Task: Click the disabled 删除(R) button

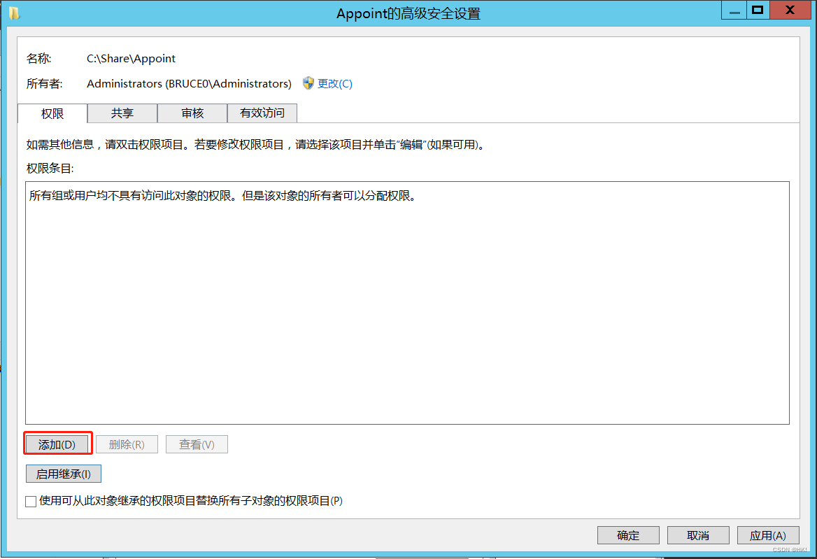Action: (127, 444)
